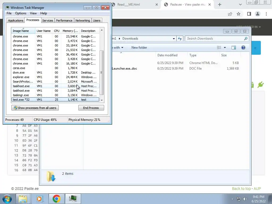
Task: Open the volume speaker tray icon
Action: 245,199
